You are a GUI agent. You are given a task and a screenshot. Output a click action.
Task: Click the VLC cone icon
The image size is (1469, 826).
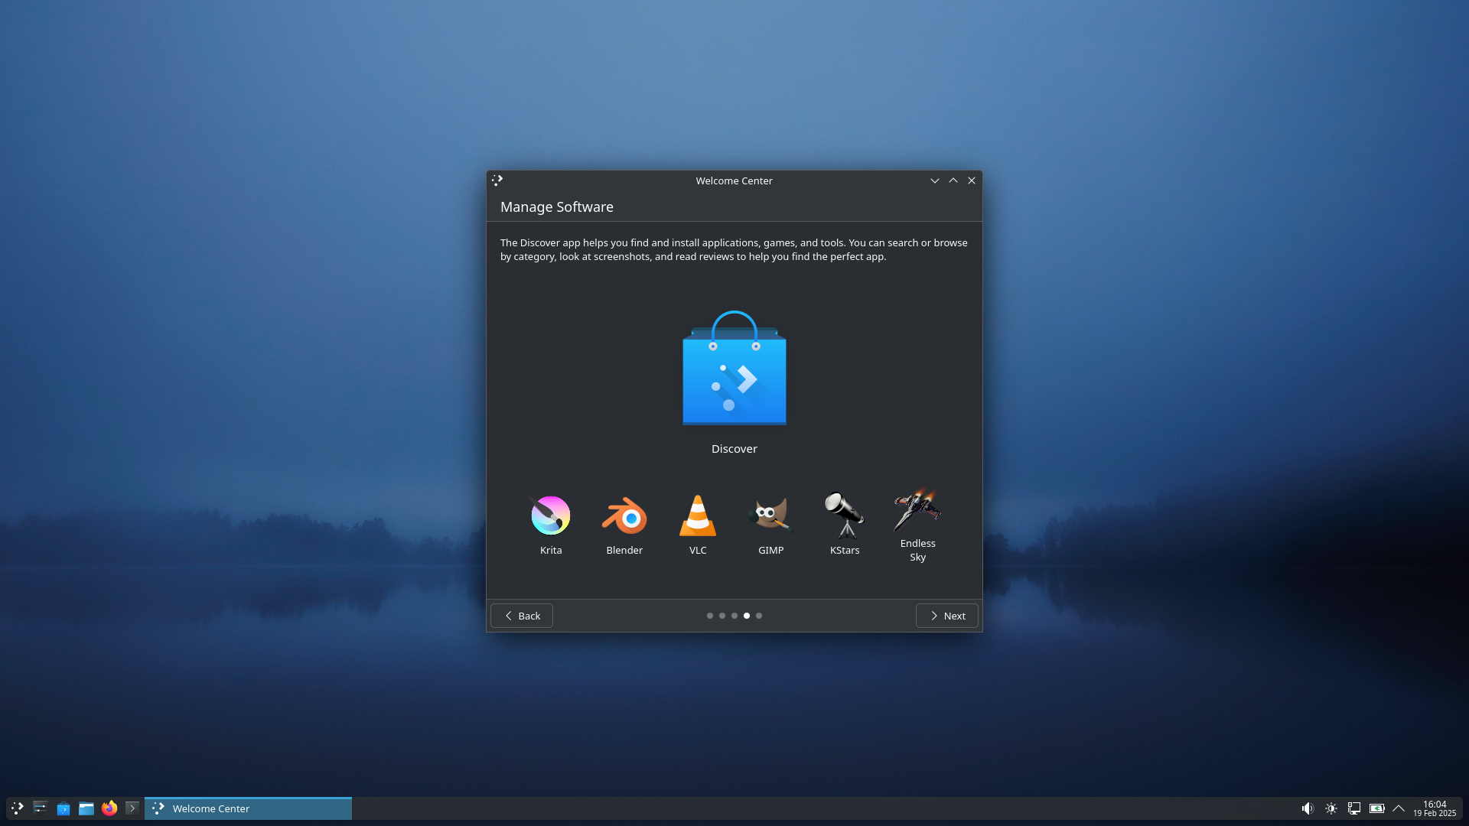(x=698, y=515)
